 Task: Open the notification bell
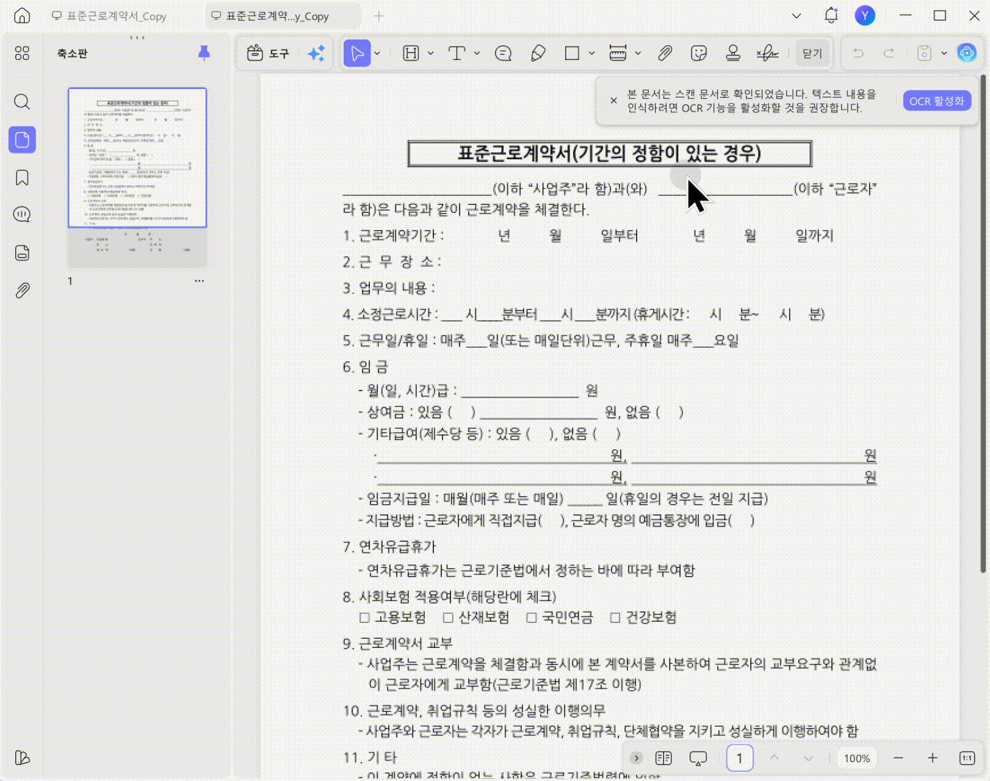pos(831,15)
